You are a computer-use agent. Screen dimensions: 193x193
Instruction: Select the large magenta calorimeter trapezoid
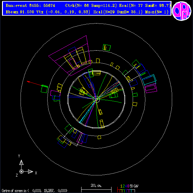coord(70,56)
